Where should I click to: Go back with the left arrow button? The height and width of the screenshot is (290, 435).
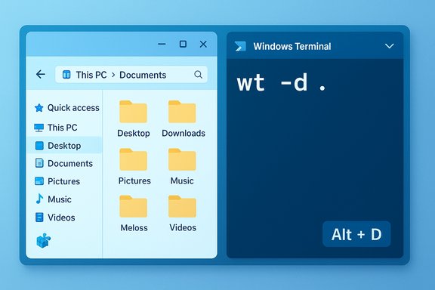click(41, 74)
